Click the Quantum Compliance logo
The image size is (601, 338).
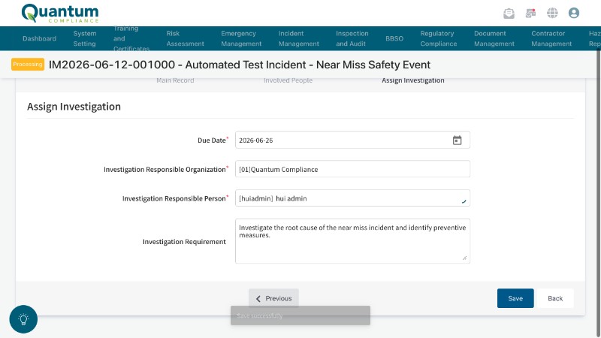[x=60, y=14]
